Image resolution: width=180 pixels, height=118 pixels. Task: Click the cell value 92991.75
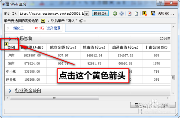[x=94, y=63]
